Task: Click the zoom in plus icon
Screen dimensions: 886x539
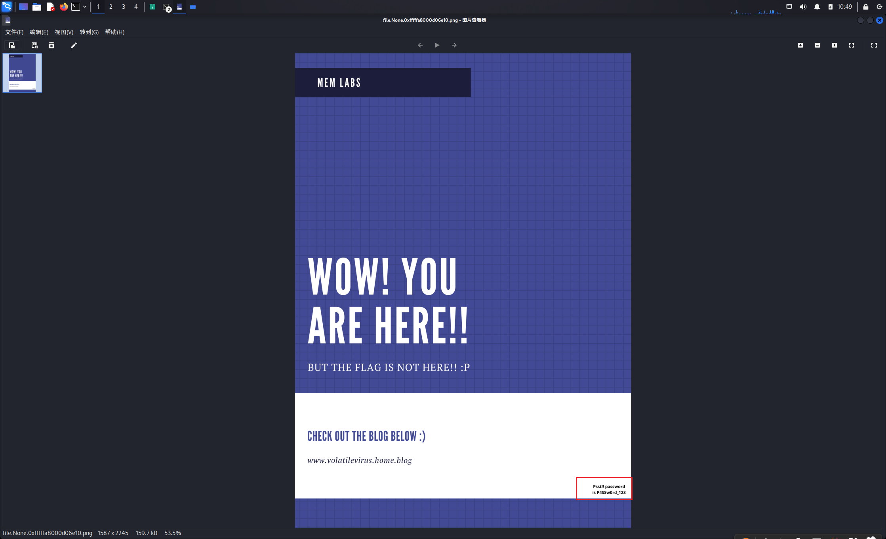Action: (800, 45)
